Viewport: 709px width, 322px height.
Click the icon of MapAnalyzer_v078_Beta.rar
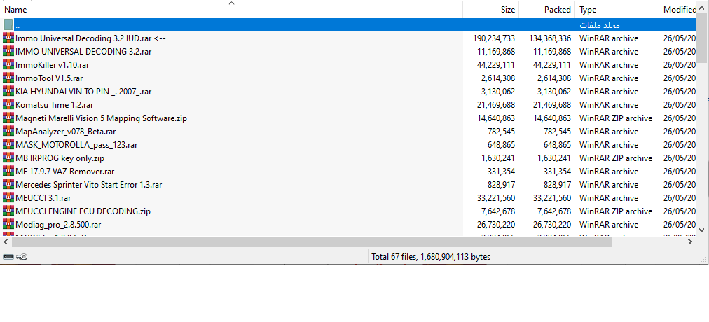pyautogui.click(x=8, y=132)
